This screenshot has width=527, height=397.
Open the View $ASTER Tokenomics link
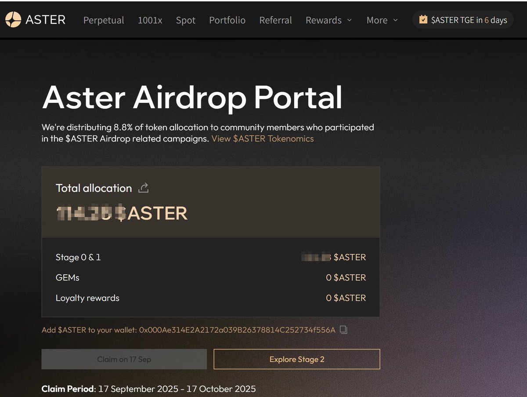click(x=263, y=139)
